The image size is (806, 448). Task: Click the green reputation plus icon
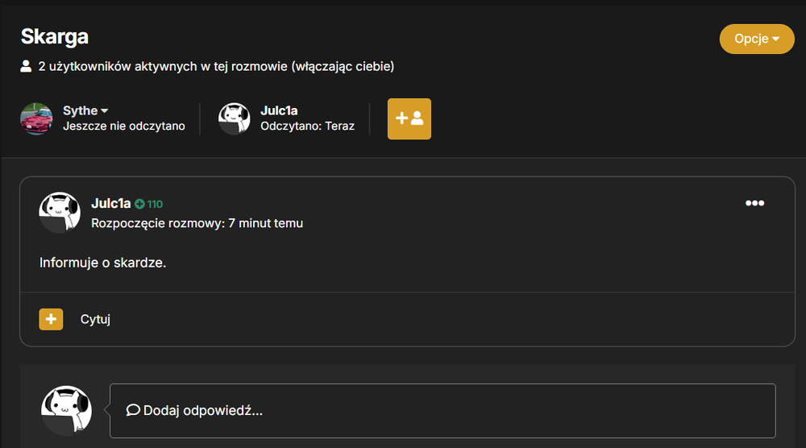click(139, 204)
